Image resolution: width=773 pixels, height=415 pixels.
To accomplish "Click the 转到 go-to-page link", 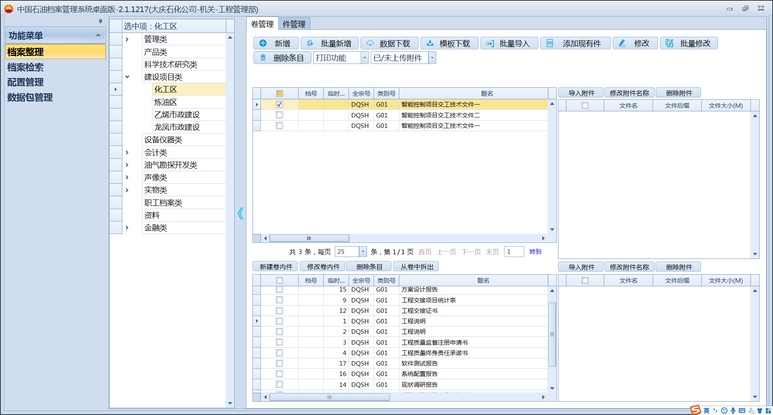I will [535, 252].
